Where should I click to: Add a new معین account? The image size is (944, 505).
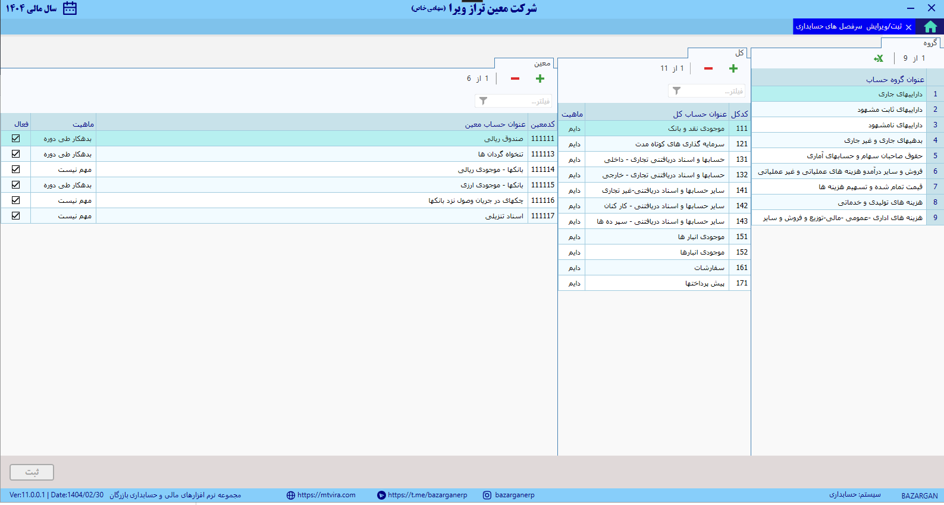(x=540, y=79)
